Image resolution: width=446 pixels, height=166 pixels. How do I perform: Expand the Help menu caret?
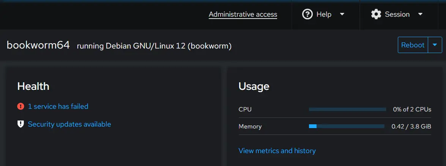coord(342,14)
